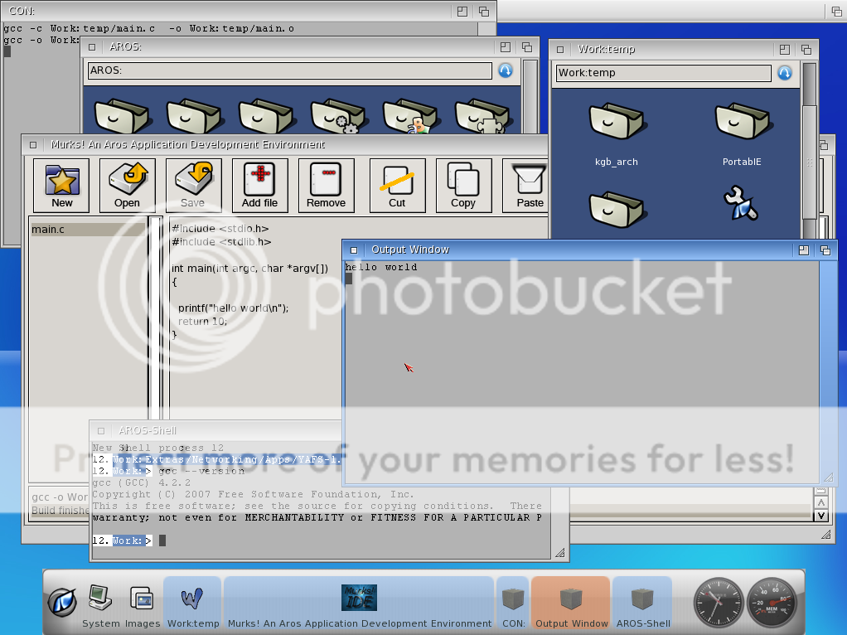This screenshot has width=847, height=635.
Task: Open the unlabeled drawer below kgb_arch
Action: (x=616, y=209)
